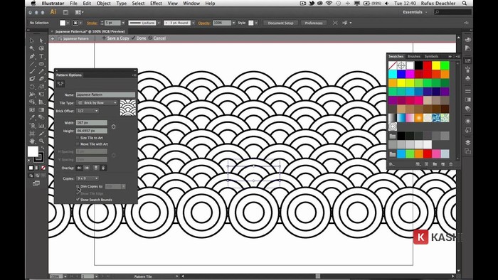Click Done to finish pattern editing
This screenshot has width=498, height=280.
click(139, 38)
